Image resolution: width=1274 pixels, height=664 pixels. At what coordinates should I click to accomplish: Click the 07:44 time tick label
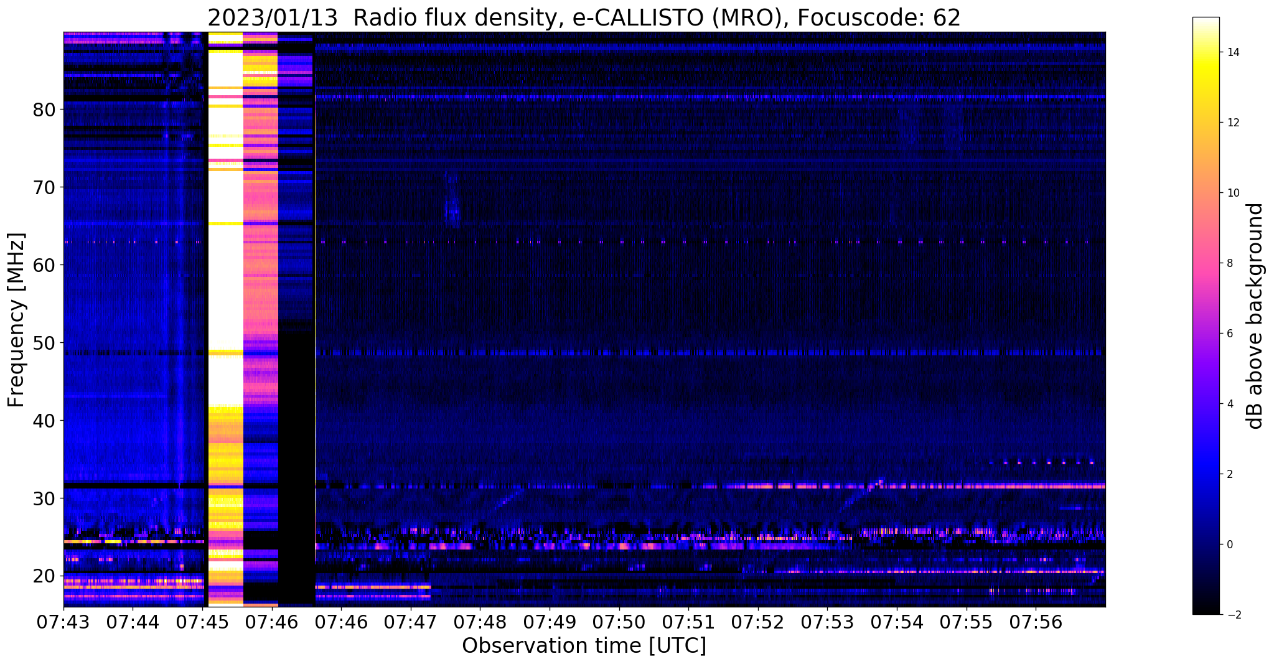point(133,621)
